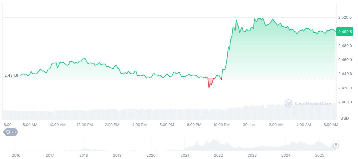The height and width of the screenshot is (159, 358).
Task: Select 2025 in the bottom year timeline
Action: [320, 155]
